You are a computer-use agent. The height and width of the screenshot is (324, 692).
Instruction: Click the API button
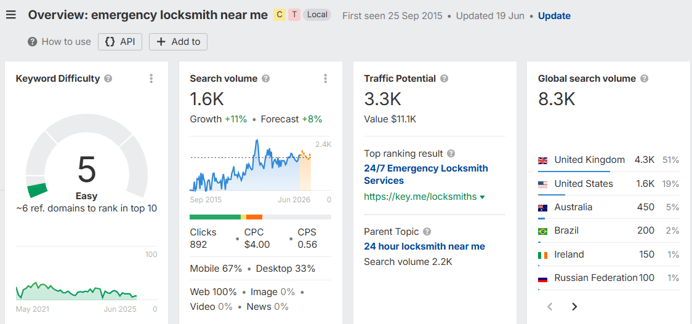pos(120,42)
